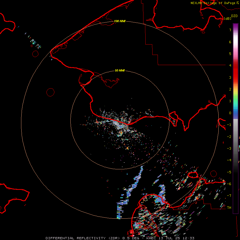Screen dimensions: 240x240
Task: Click the [dB] units label
Action: (x=227, y=18)
